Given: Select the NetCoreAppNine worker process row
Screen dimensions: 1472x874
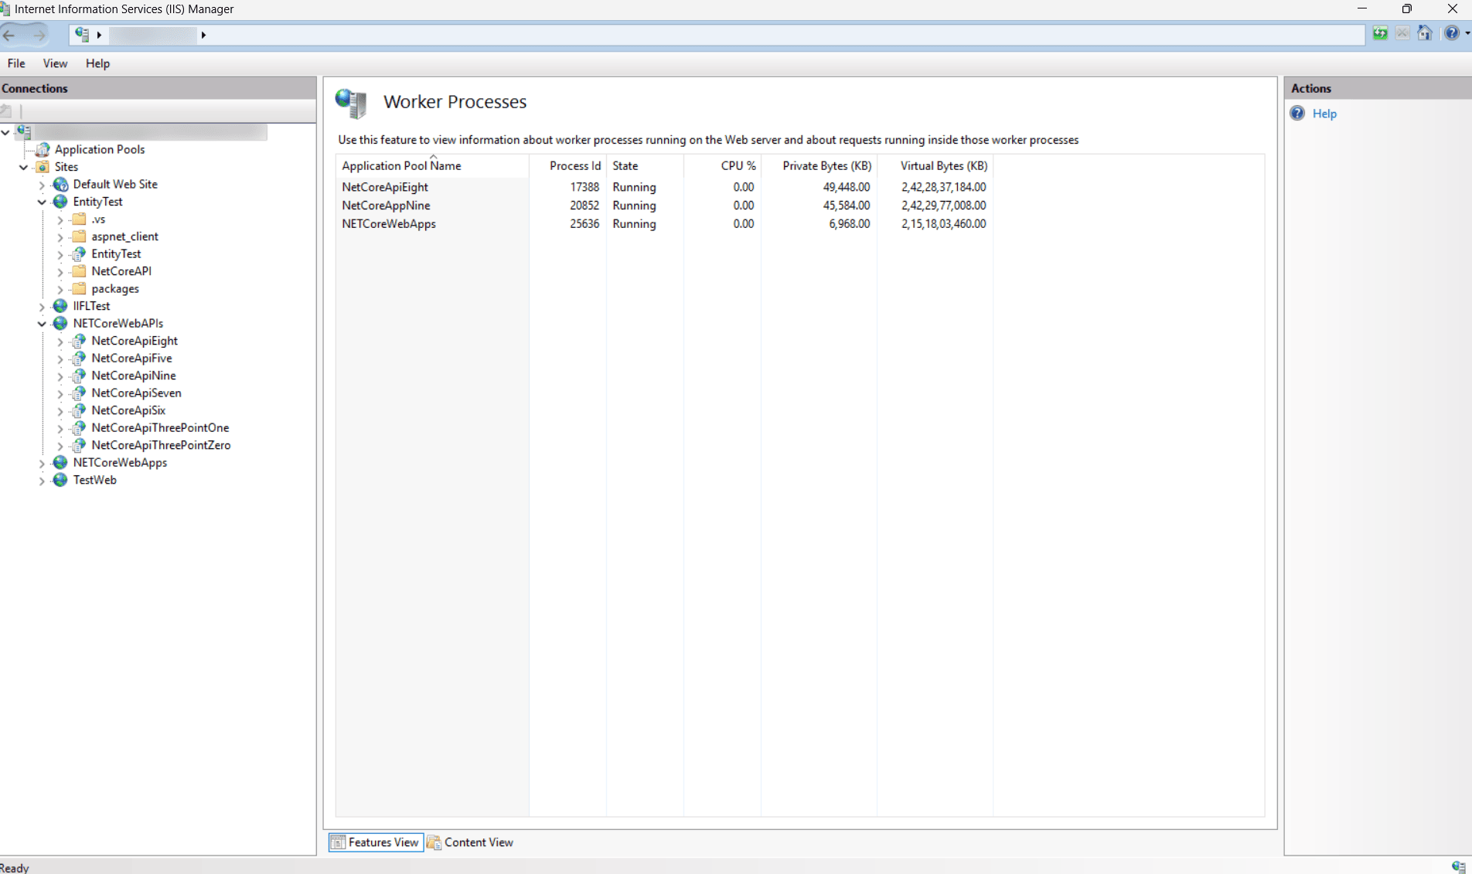Looking at the screenshot, I should coord(386,206).
